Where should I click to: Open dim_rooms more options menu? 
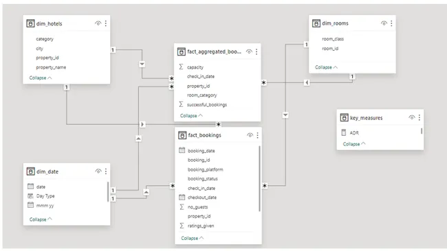tap(391, 23)
